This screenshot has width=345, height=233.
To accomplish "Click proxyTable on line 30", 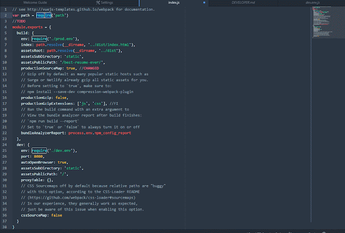I will pos(32,180).
